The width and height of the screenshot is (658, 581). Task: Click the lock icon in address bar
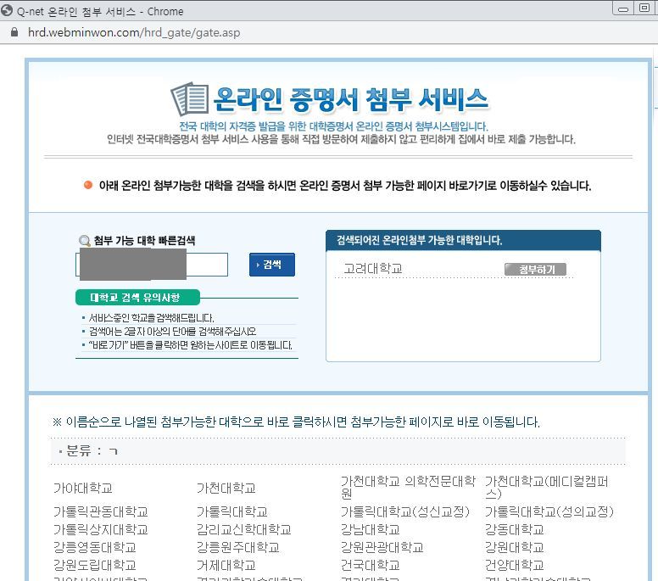click(x=14, y=32)
